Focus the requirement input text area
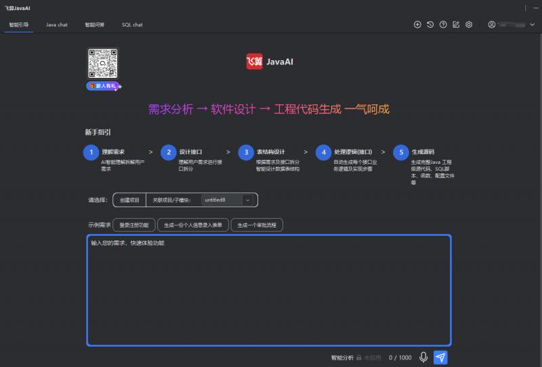This screenshot has width=542, height=367. click(269, 291)
